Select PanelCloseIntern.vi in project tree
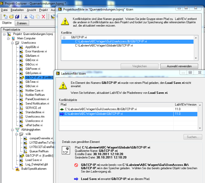The image size is (205, 183). click(x=37, y=99)
